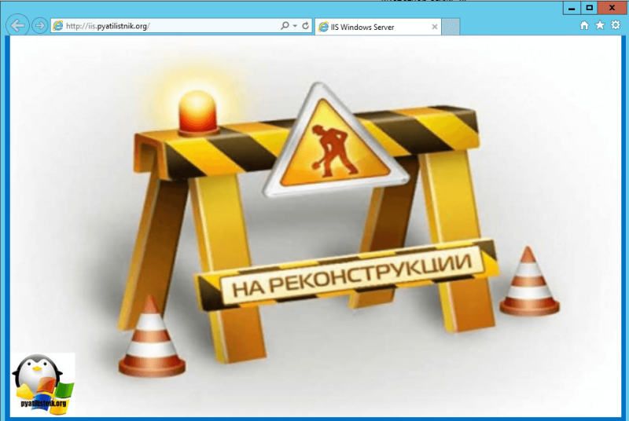Open Favorites with the star icon
The width and height of the screenshot is (629, 421).
tap(600, 25)
